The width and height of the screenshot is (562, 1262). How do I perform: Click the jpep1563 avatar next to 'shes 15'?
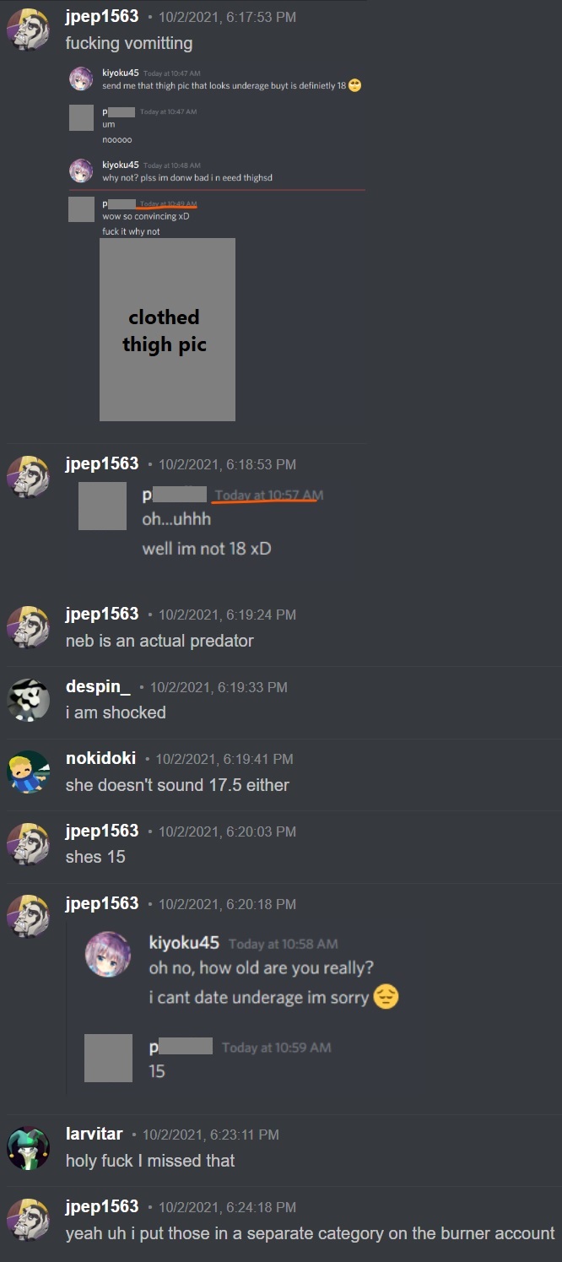(27, 844)
